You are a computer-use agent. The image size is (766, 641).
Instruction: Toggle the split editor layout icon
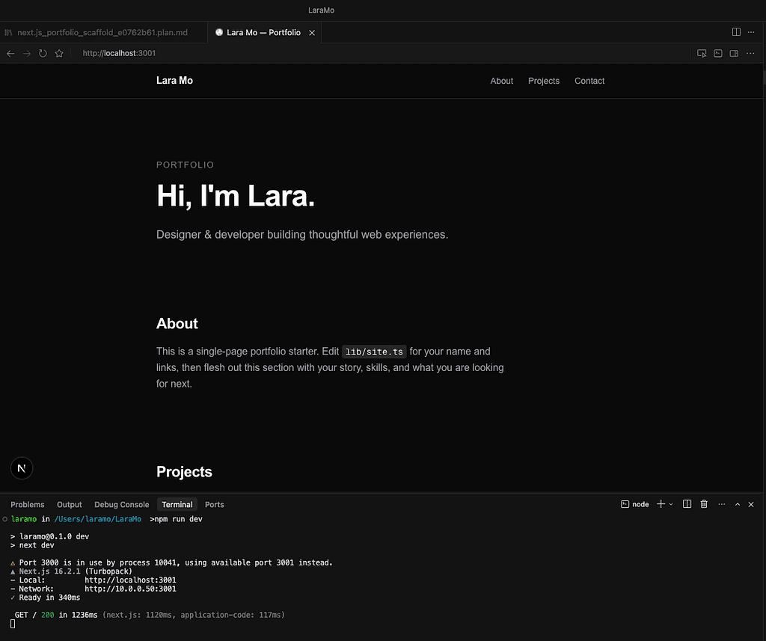coord(736,31)
